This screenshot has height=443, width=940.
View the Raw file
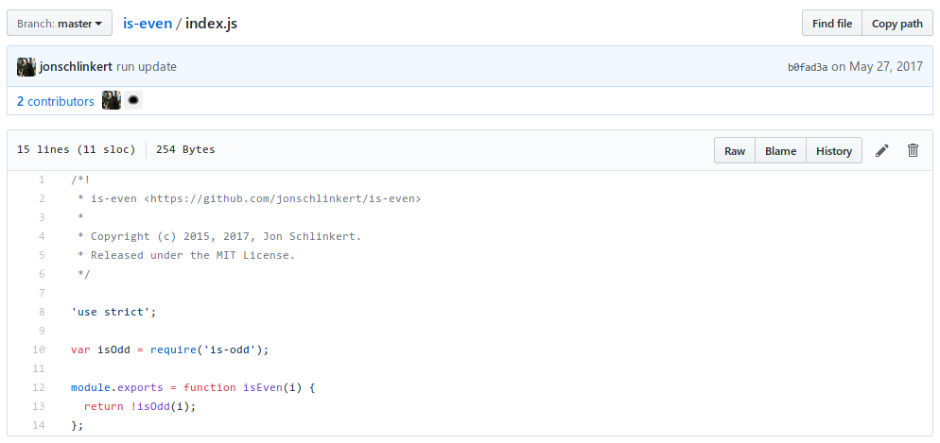(x=735, y=151)
